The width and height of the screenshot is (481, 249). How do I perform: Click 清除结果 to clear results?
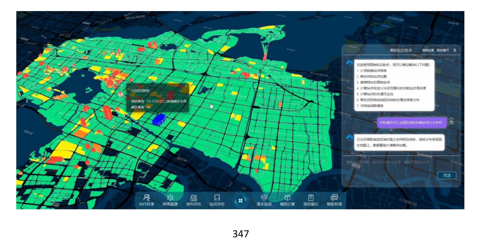pos(428,50)
